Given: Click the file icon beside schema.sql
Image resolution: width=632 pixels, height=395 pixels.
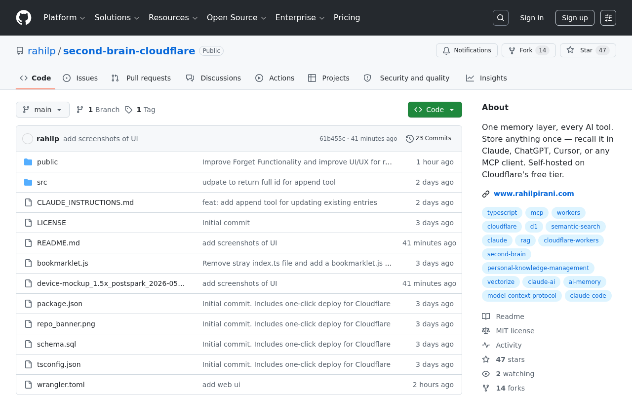Looking at the screenshot, I should pyautogui.click(x=28, y=344).
